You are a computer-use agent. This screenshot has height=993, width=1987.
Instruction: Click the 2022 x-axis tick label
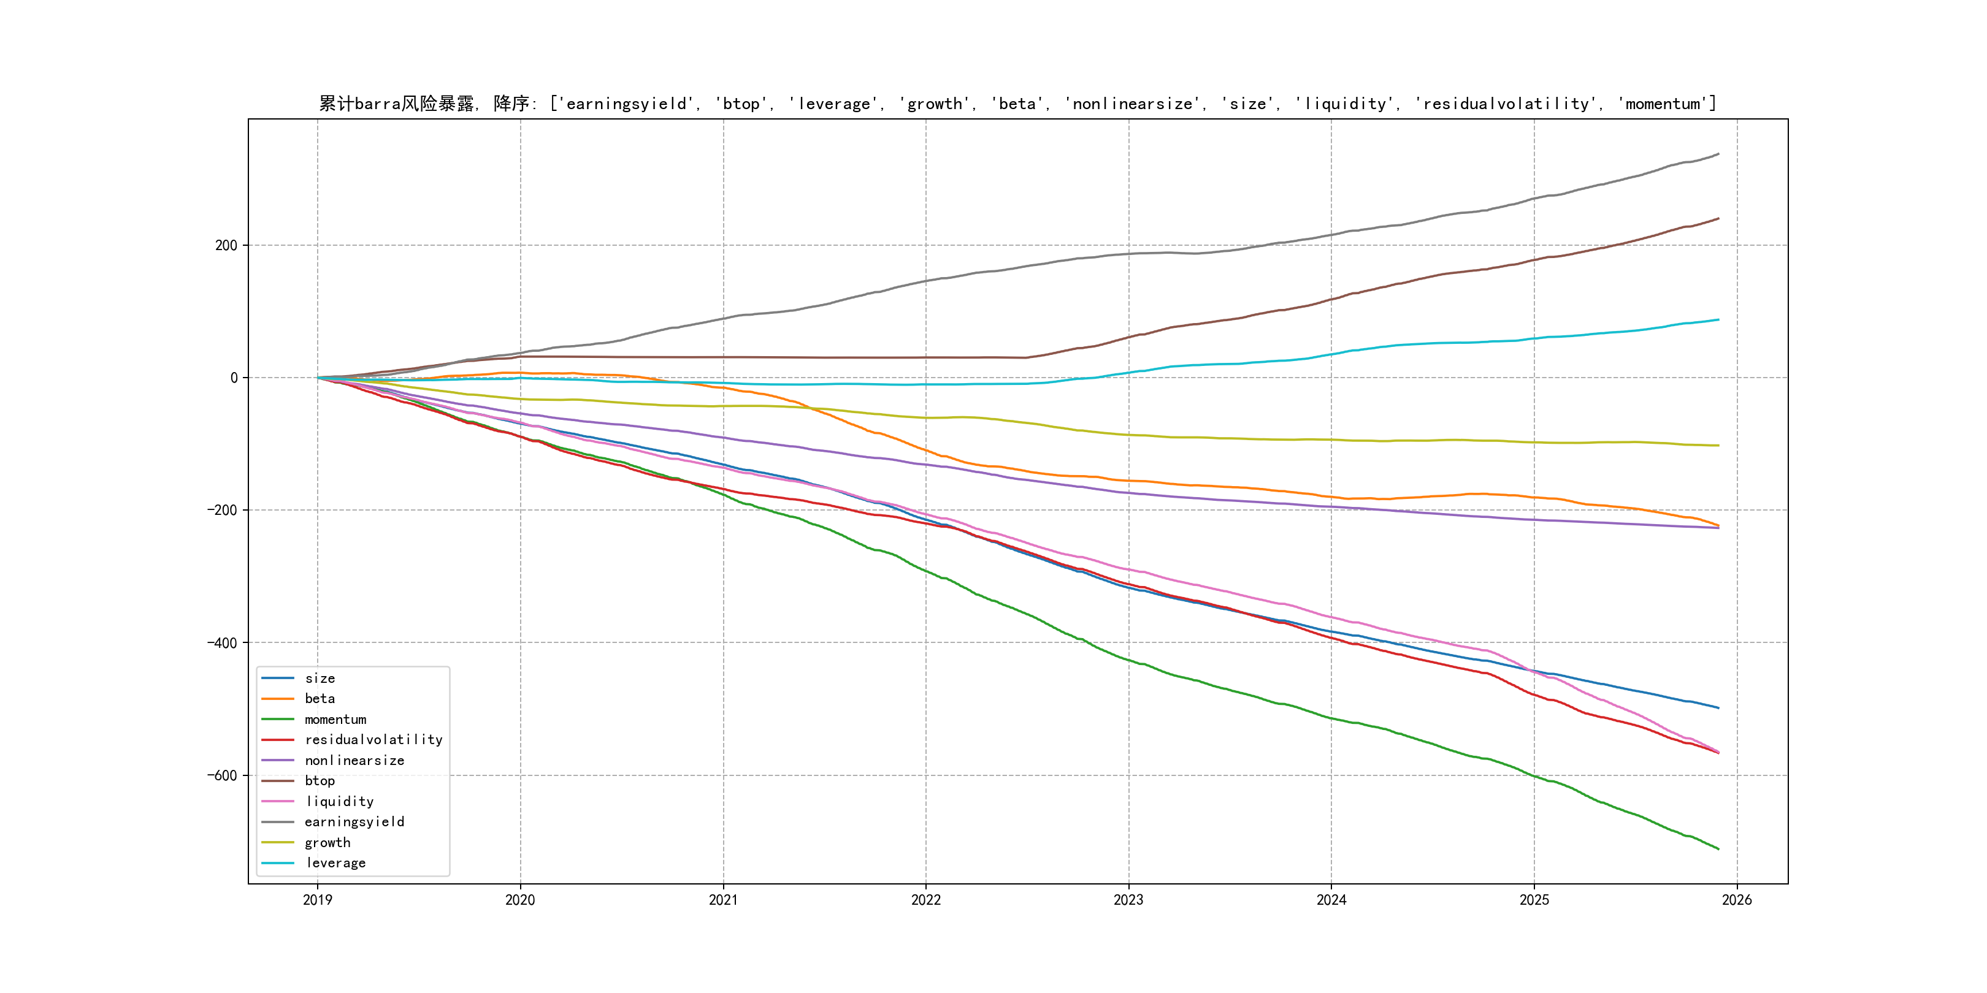point(925,900)
